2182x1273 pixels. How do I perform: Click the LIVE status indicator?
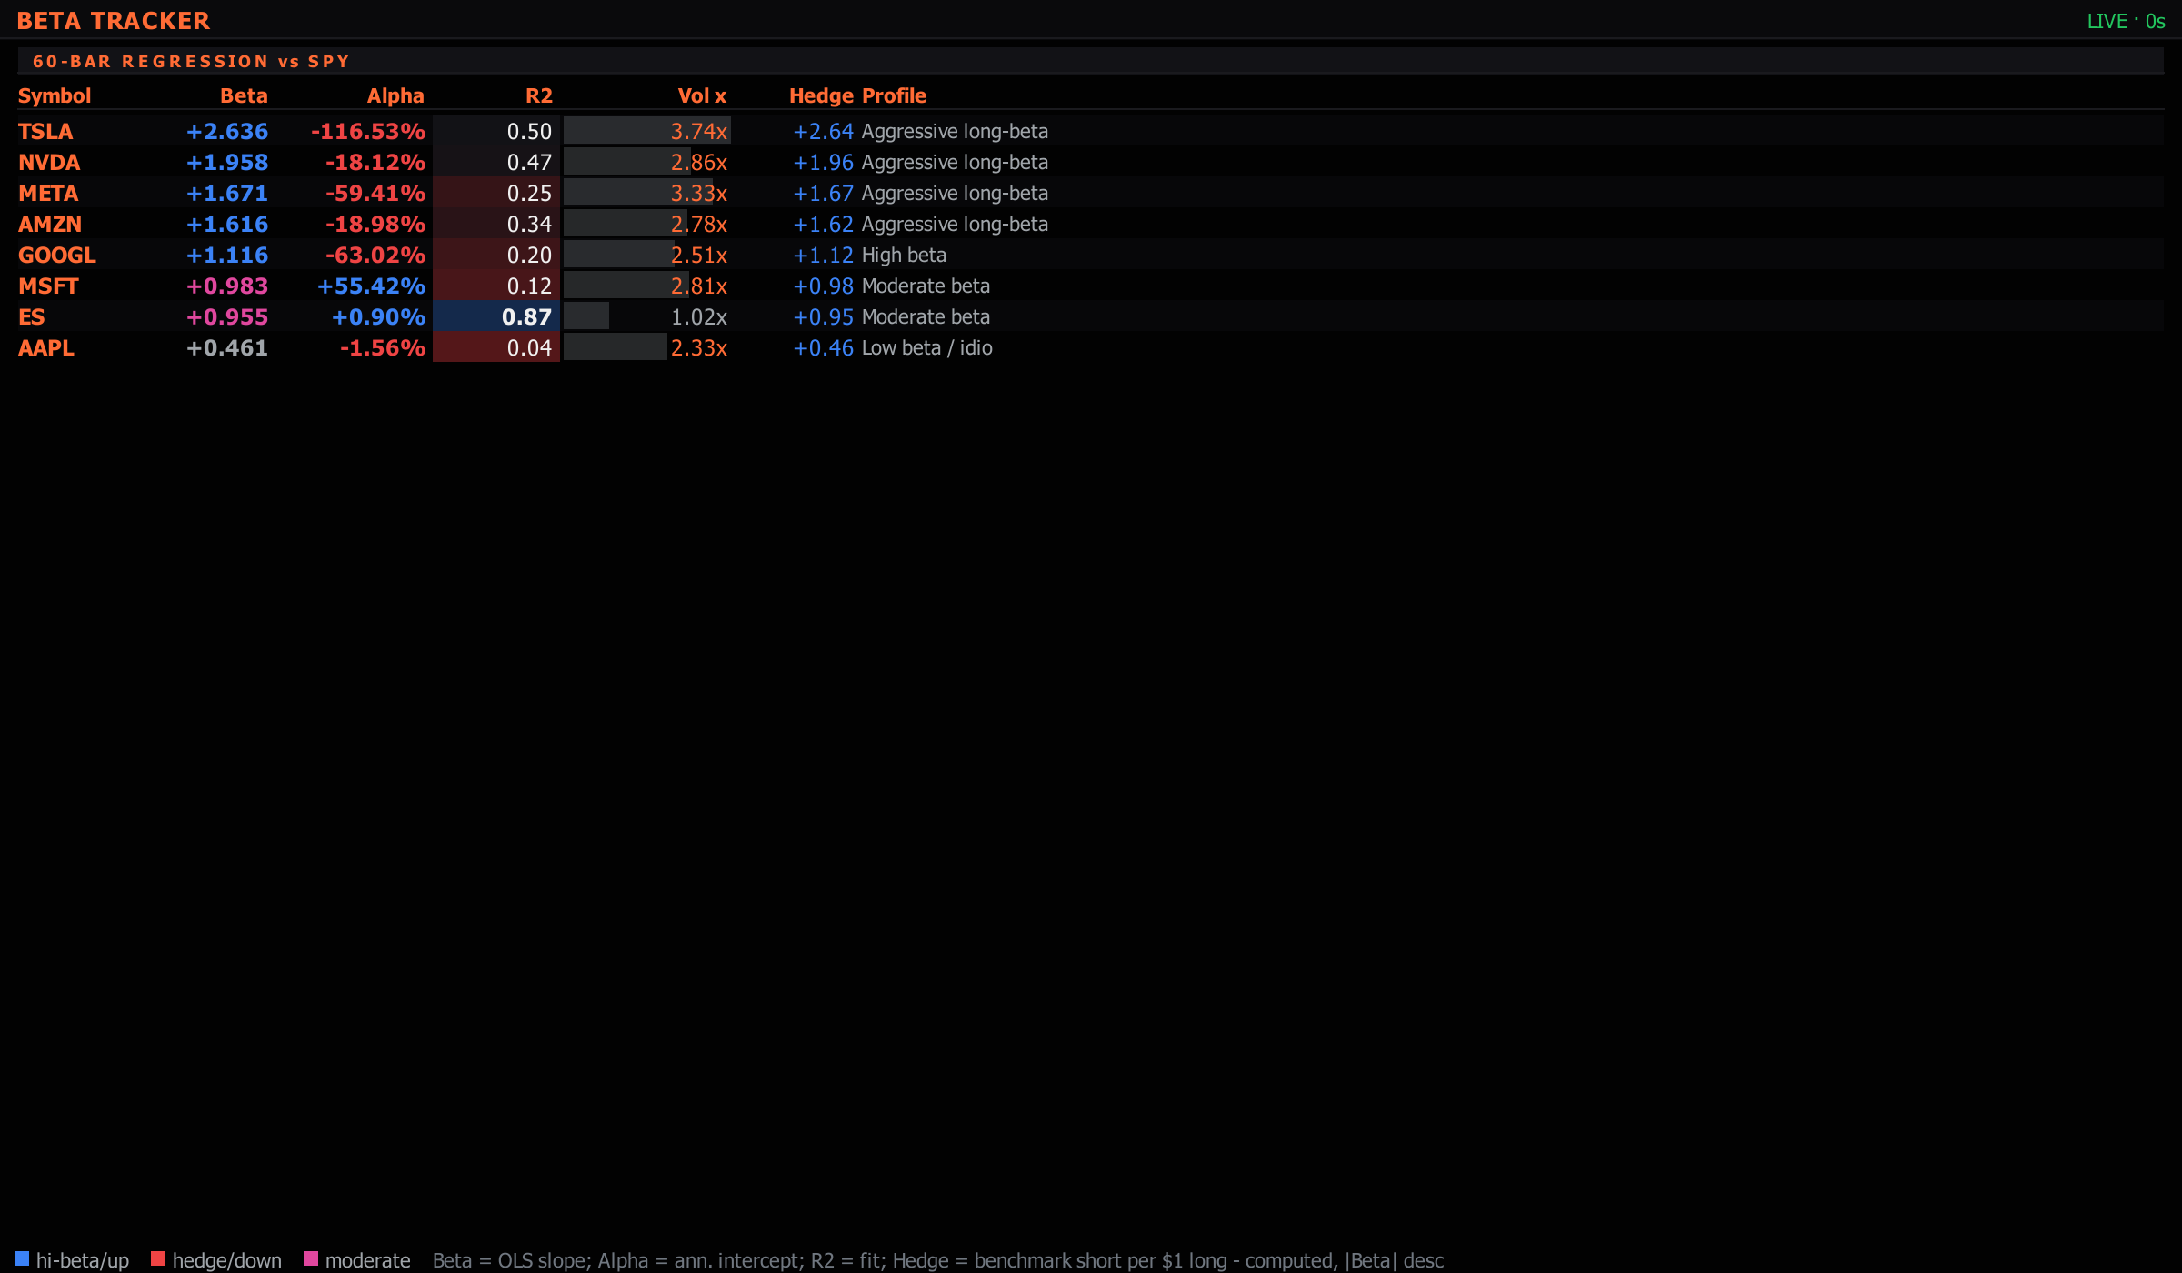tap(2127, 21)
